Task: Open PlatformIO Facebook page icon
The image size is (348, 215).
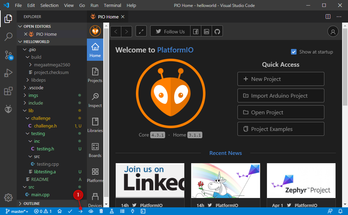Action: pyautogui.click(x=195, y=32)
